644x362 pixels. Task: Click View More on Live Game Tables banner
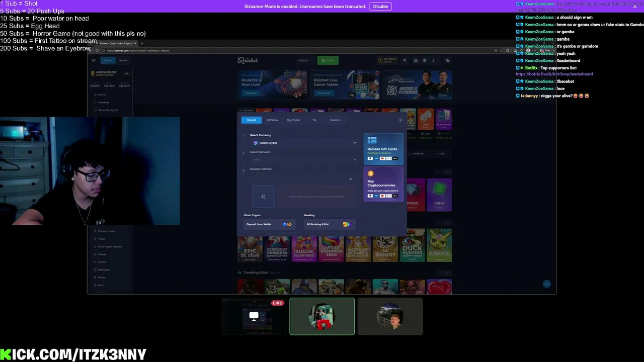point(324,93)
